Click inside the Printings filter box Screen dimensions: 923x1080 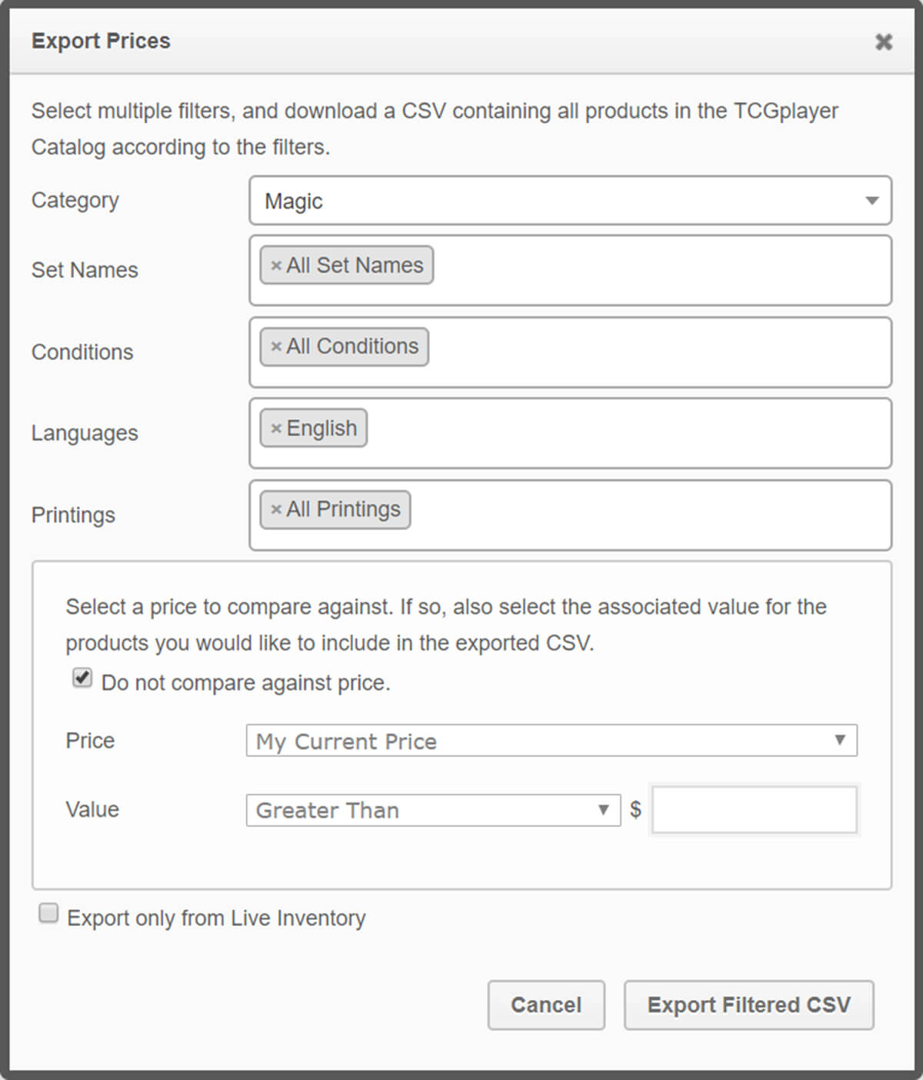point(570,515)
